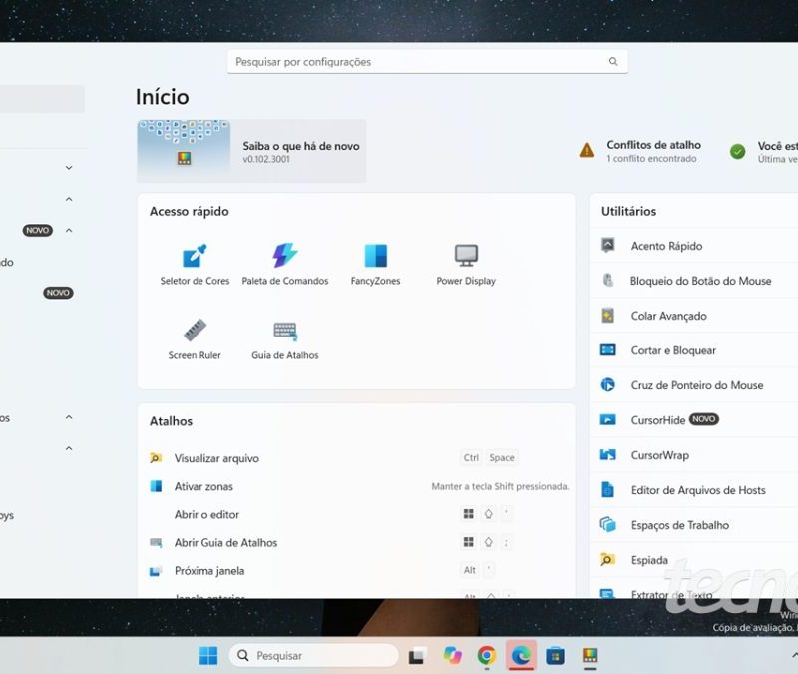Click the what's new thumbnail image
The image size is (798, 674).
184,151
